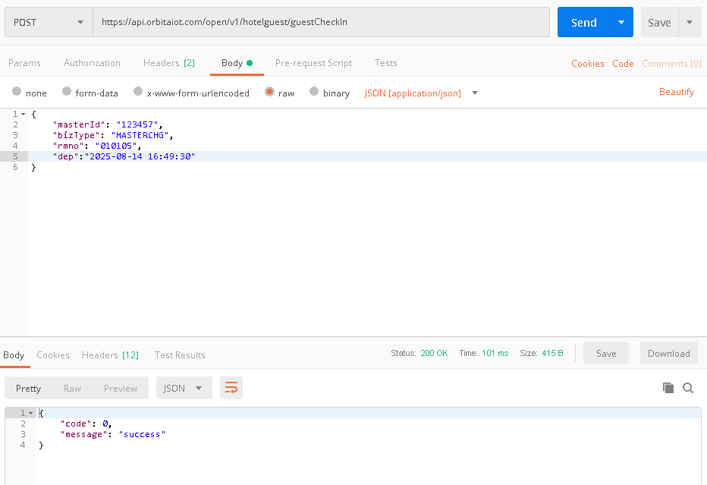
Task: Switch to the Authorization tab
Action: click(x=92, y=63)
